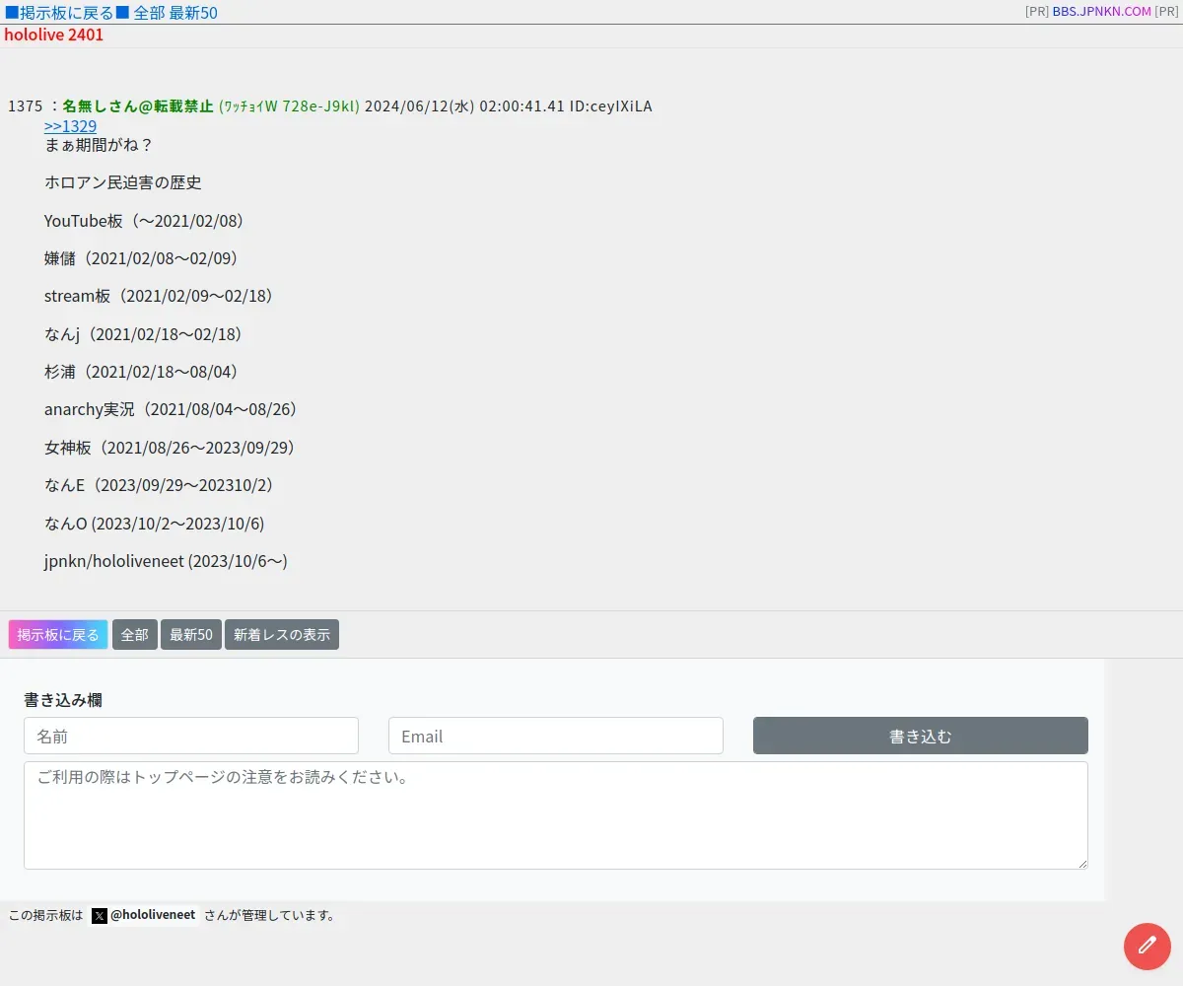Click the line stream板（2021/02/09〜02/18）
The height and width of the screenshot is (986, 1183).
pyautogui.click(x=159, y=296)
